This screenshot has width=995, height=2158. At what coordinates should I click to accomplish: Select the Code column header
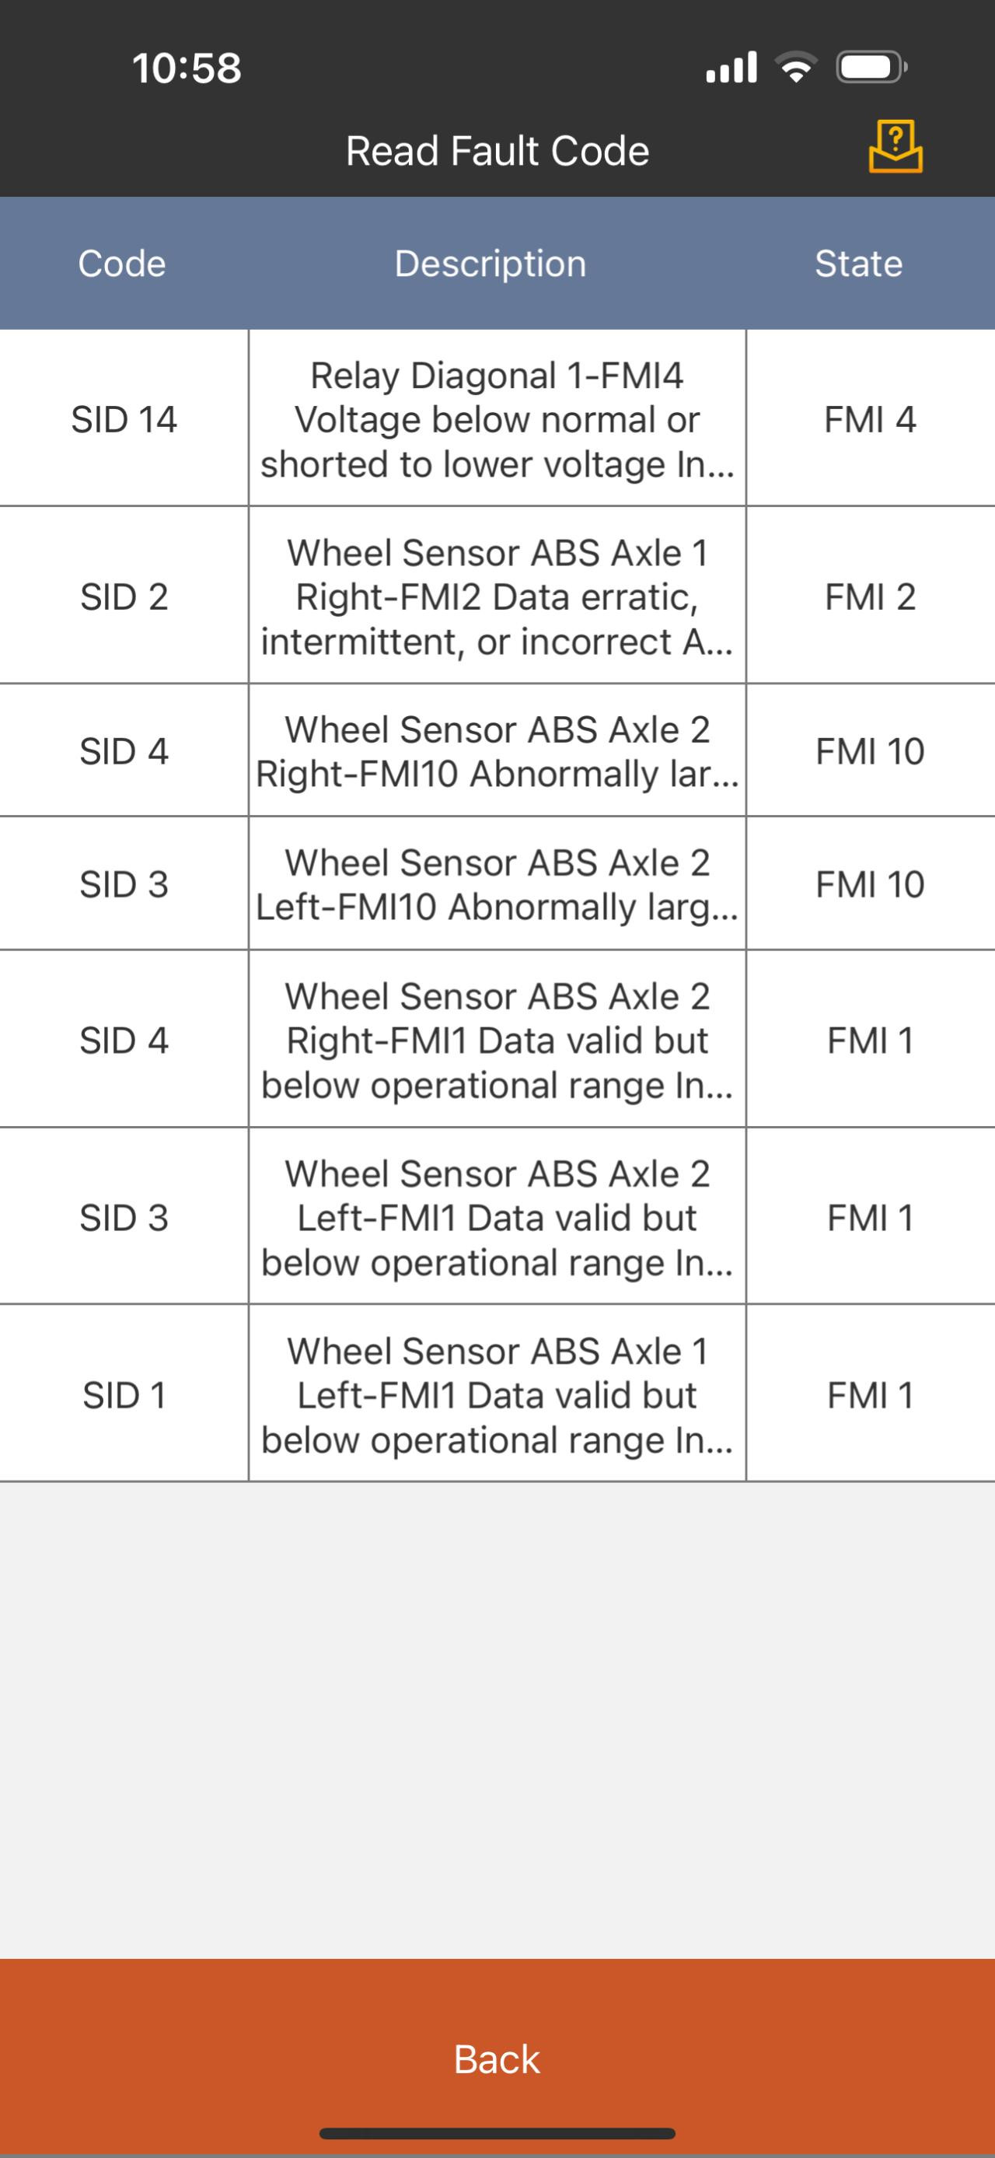(x=122, y=263)
